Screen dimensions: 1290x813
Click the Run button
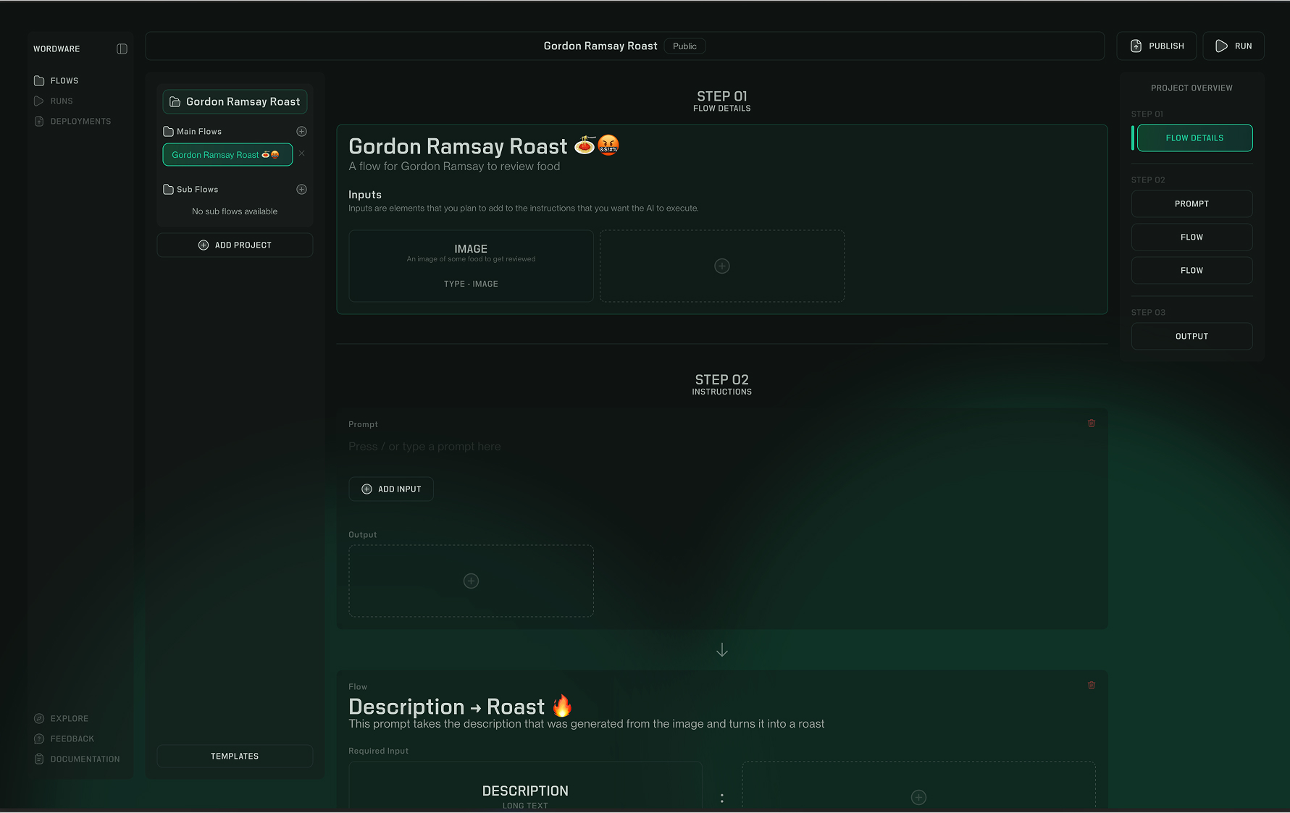[1234, 46]
